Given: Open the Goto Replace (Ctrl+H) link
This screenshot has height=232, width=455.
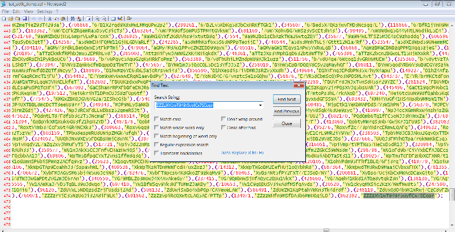Looking at the screenshot, I should pos(242,152).
